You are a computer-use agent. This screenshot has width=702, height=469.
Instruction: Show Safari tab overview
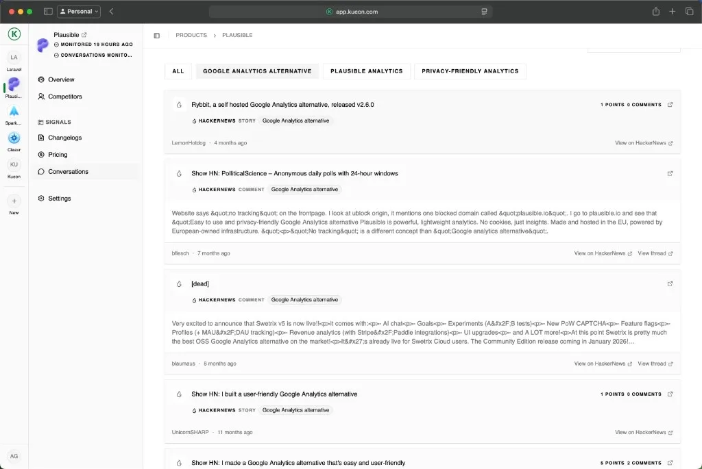(x=689, y=12)
